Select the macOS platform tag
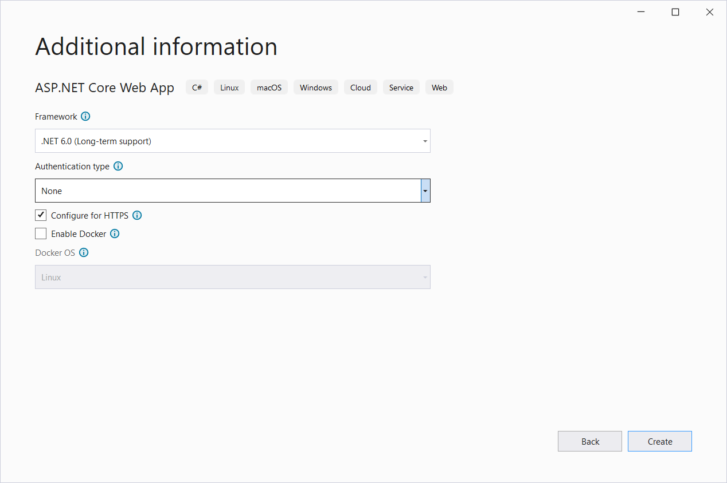Image resolution: width=727 pixels, height=483 pixels. coord(269,88)
